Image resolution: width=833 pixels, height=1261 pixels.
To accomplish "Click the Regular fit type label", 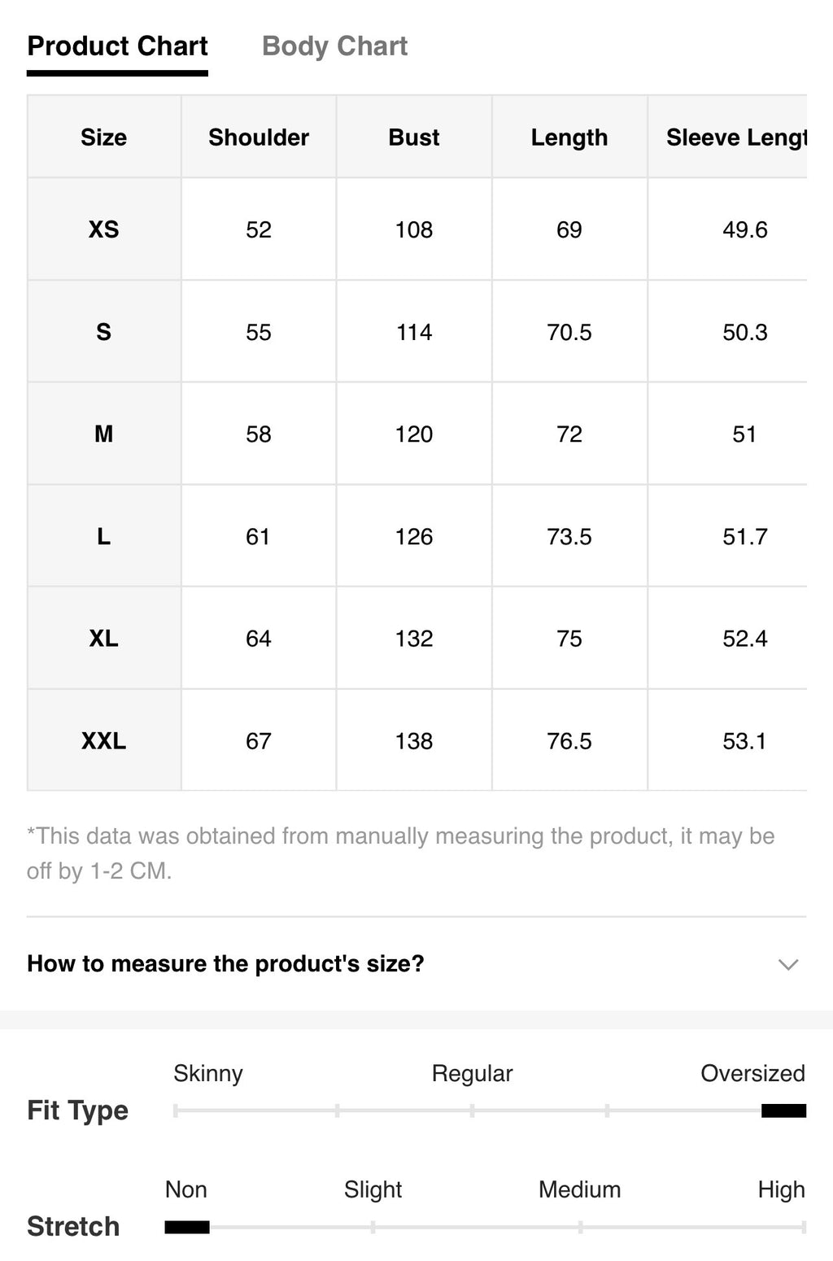I will (472, 1073).
